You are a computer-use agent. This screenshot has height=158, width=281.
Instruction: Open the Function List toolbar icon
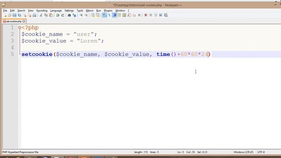pos(129,15)
